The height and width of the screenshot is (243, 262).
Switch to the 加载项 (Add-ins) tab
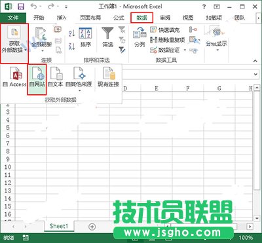[214, 18]
